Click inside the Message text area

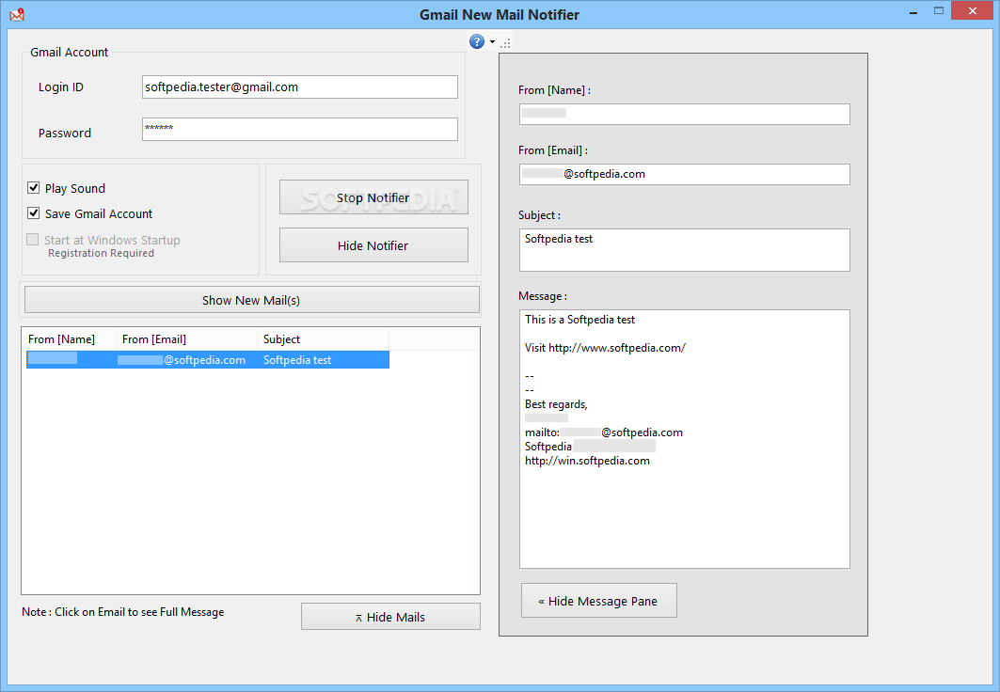tap(684, 439)
